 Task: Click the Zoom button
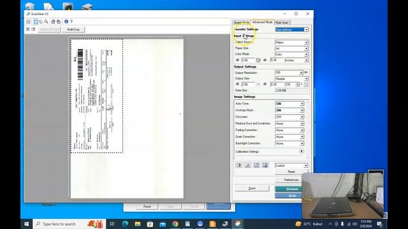252,188
